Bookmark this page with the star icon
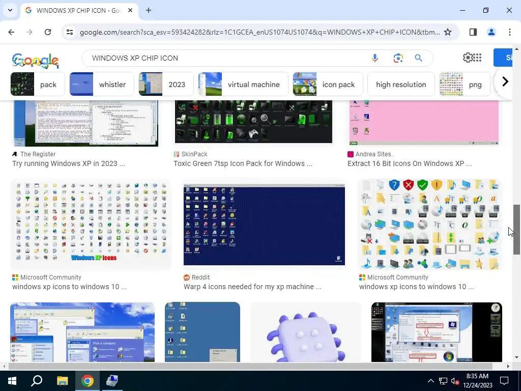The width and height of the screenshot is (521, 391). point(448,32)
